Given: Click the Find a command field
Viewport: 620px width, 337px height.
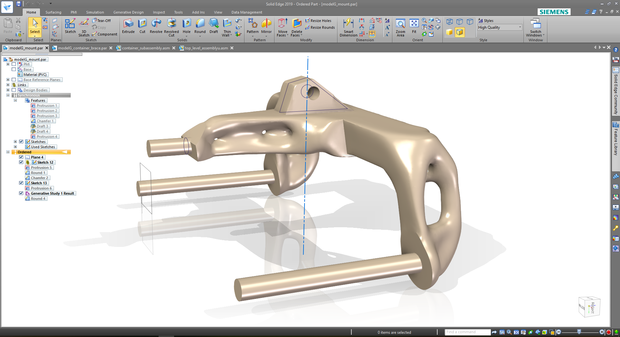Looking at the screenshot, I should tap(468, 332).
